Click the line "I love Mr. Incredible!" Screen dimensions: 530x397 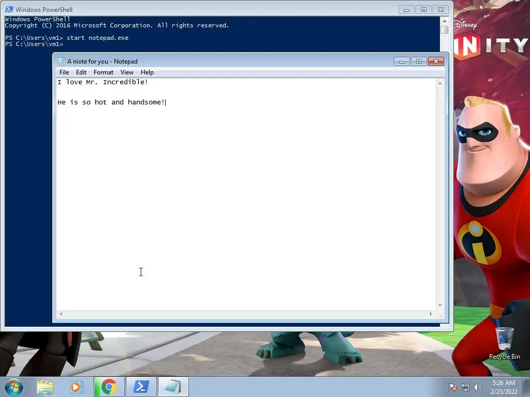point(103,82)
